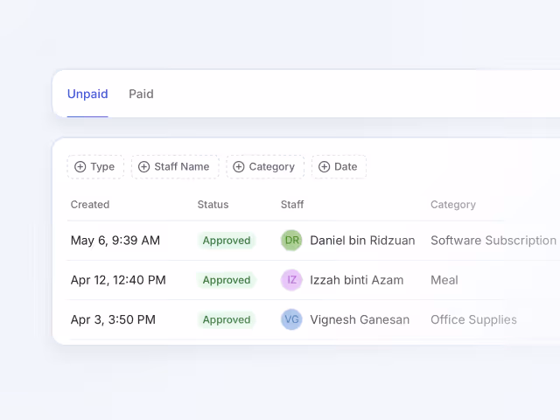Viewport: 560px width, 420px height.
Task: Open the Apr 12, 12:40 PM entry
Action: (118, 280)
